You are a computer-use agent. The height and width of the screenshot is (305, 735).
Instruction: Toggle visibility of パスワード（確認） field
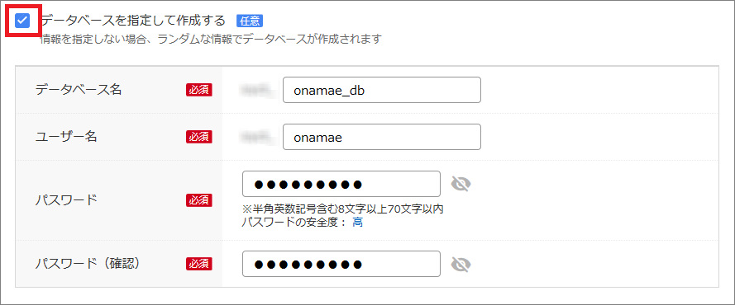pos(461,265)
